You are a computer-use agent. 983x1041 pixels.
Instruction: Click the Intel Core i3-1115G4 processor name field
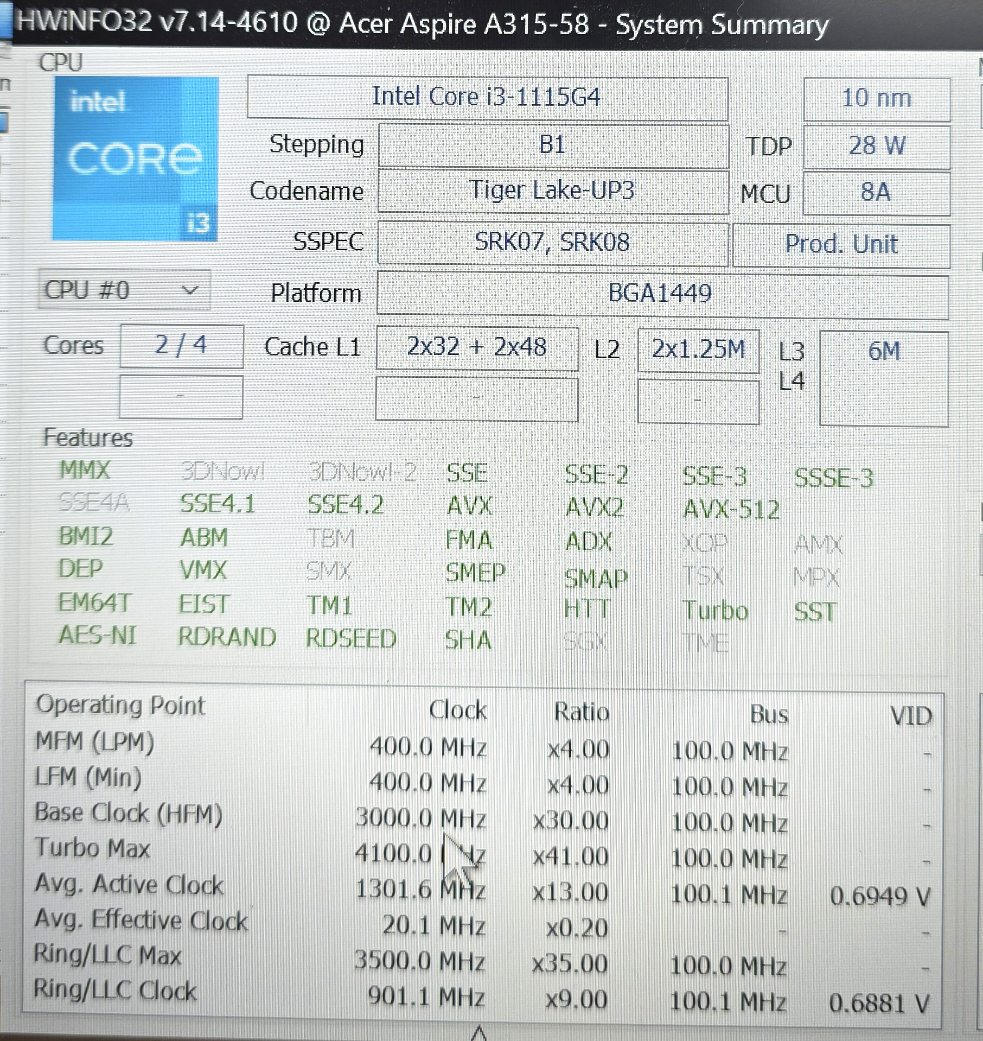pos(487,98)
